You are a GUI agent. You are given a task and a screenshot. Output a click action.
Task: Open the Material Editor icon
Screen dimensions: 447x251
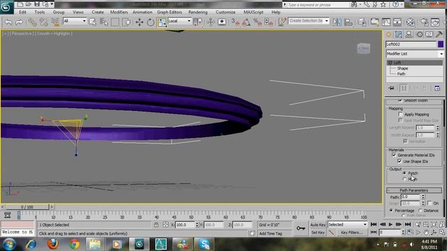point(410,22)
